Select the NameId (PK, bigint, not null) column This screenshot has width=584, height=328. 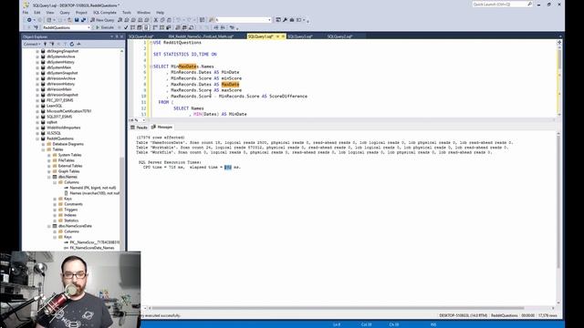click(x=92, y=188)
